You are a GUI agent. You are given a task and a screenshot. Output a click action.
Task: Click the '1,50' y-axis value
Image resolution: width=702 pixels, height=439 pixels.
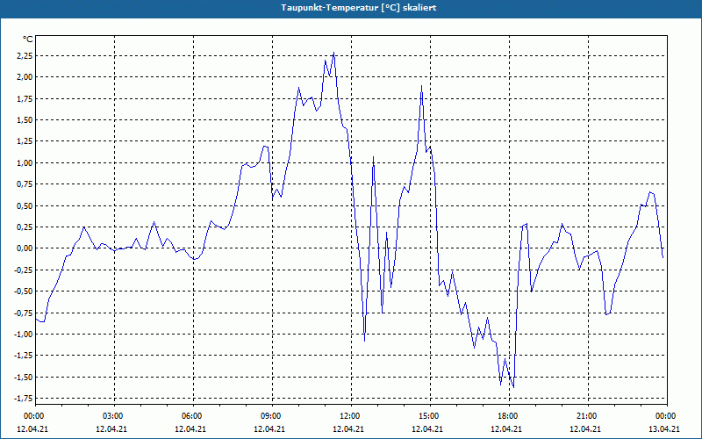(x=25, y=120)
